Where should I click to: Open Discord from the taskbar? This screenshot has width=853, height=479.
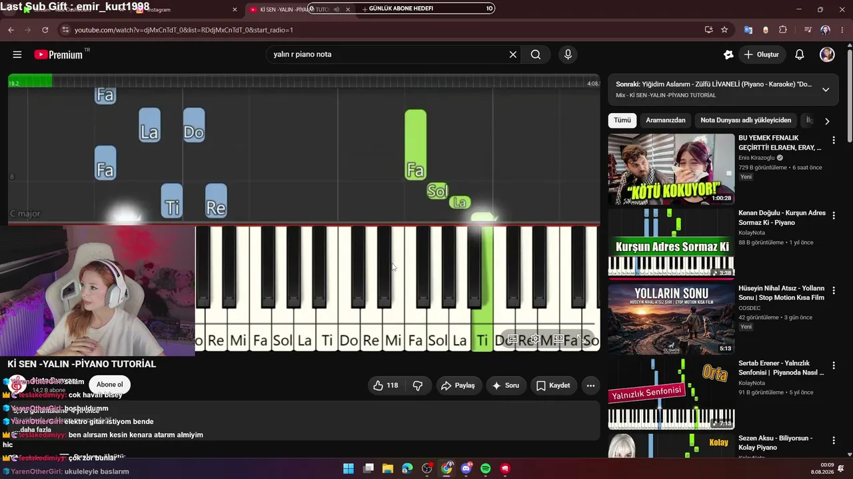point(466,468)
